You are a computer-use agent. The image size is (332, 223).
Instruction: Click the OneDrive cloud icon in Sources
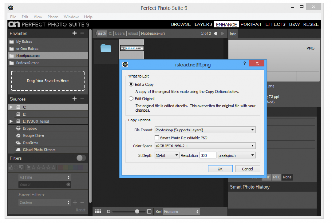[x=18, y=143]
